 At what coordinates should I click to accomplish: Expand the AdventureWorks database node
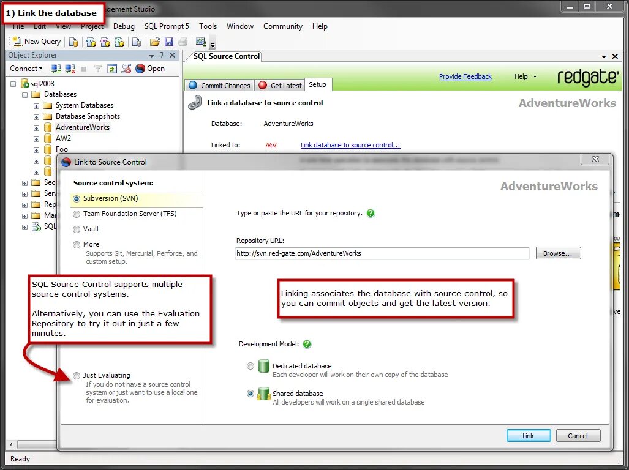click(x=37, y=129)
